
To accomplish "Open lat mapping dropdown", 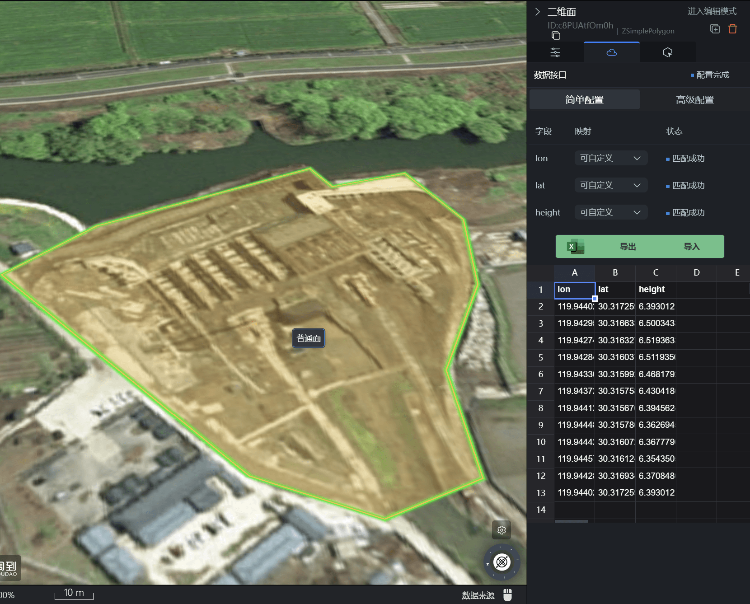I will 611,185.
